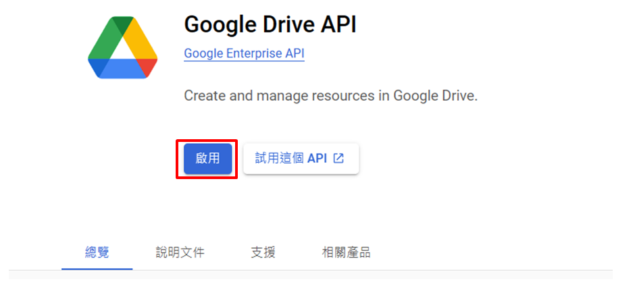The height and width of the screenshot is (296, 633).
Task: Follow the Google Enterprise API link
Action: click(x=244, y=53)
